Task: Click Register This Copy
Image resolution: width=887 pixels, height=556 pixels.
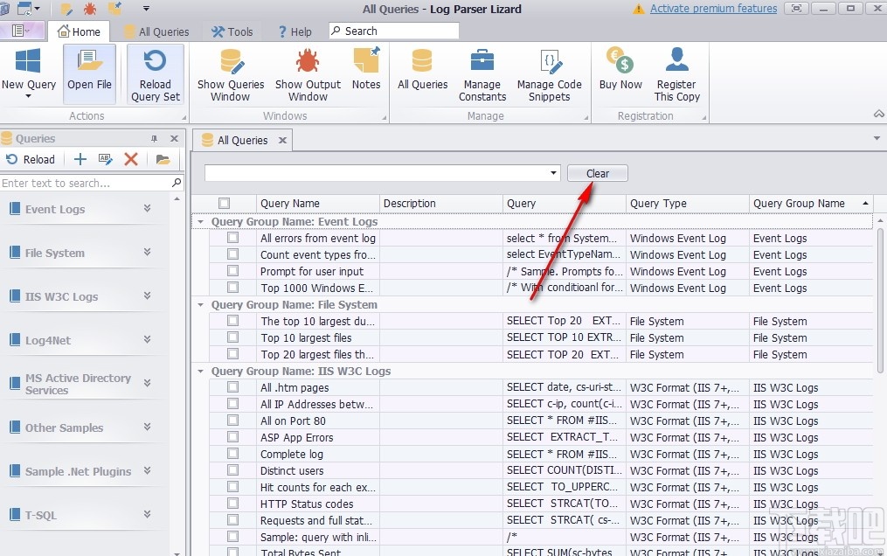Action: [676, 75]
